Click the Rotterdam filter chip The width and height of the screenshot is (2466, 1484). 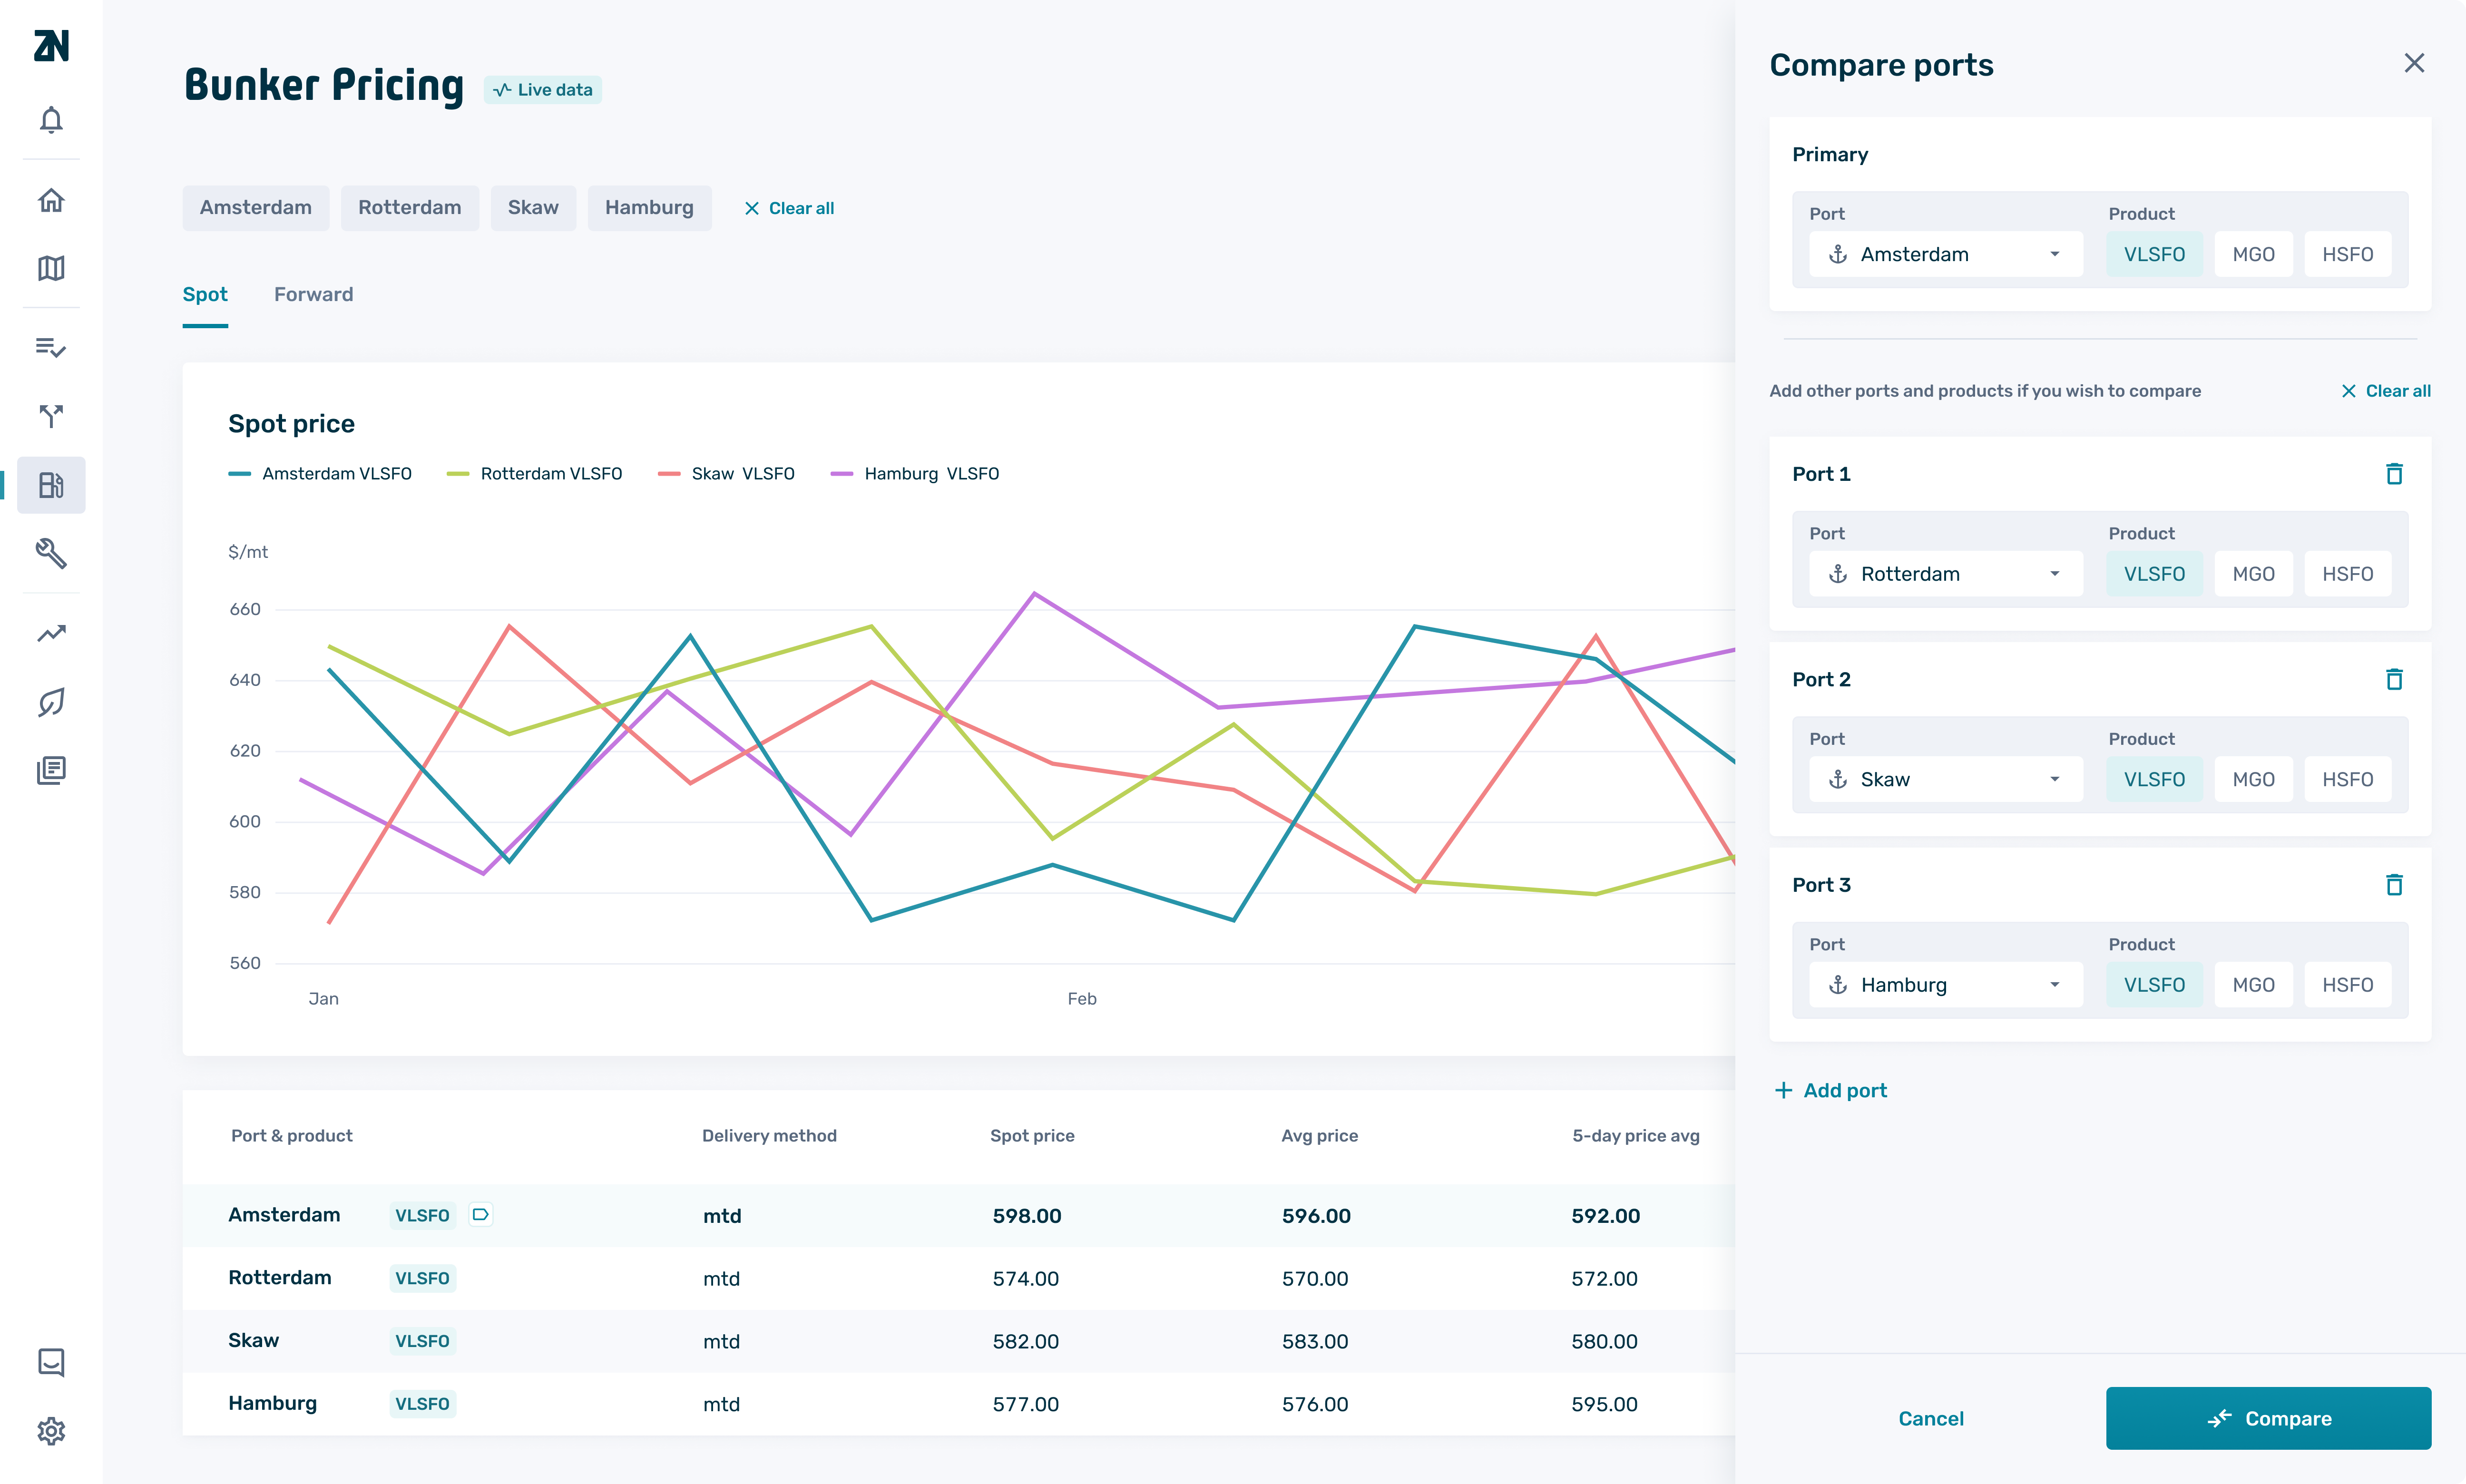(x=409, y=207)
